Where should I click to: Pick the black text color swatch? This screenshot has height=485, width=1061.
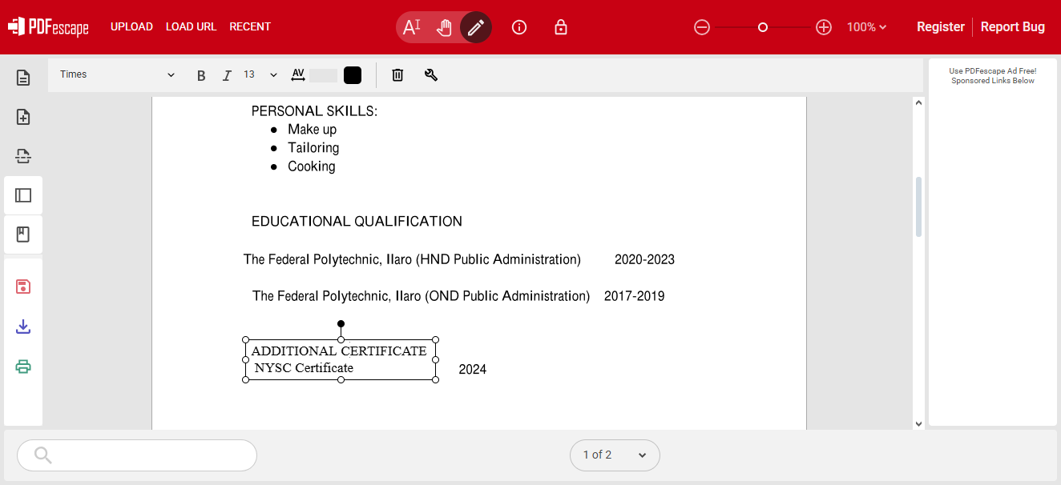(353, 75)
